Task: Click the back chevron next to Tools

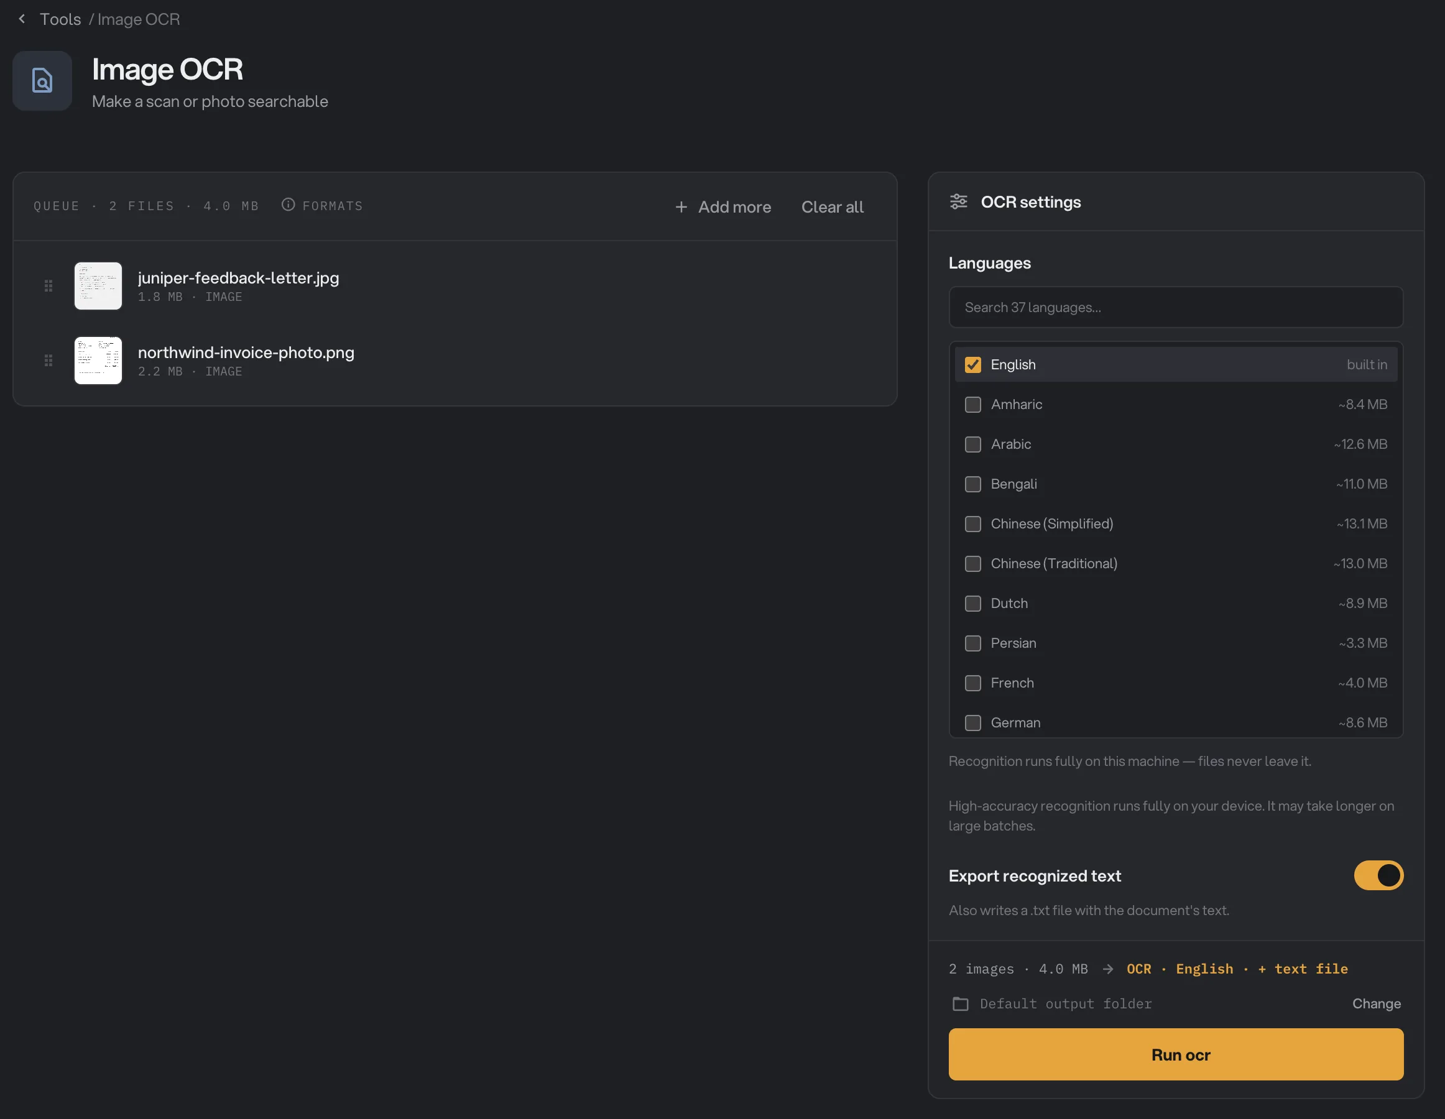Action: point(22,19)
